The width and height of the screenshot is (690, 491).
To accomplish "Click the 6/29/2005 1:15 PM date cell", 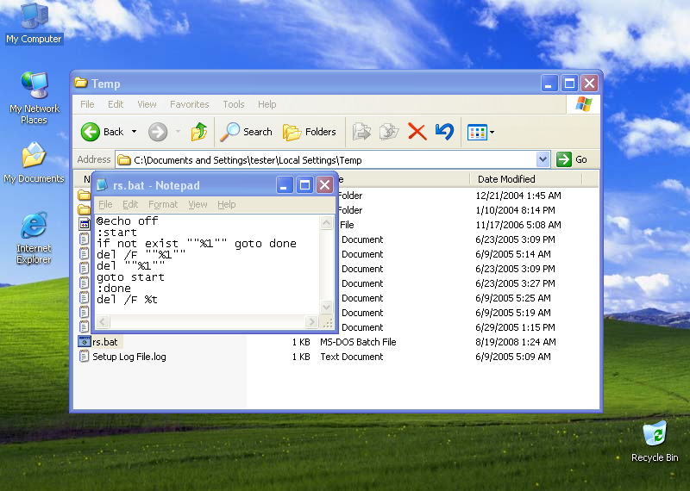I will click(515, 327).
